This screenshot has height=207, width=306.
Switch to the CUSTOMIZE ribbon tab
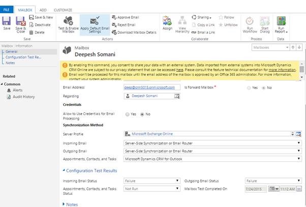coord(63,10)
